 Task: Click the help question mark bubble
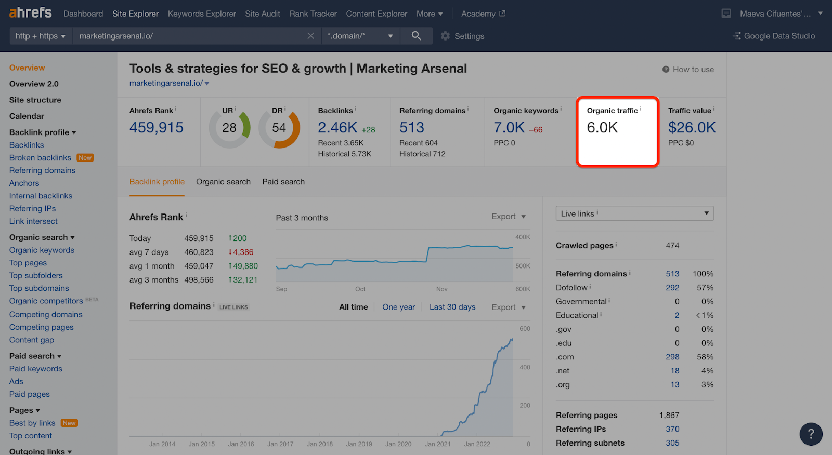coord(811,434)
